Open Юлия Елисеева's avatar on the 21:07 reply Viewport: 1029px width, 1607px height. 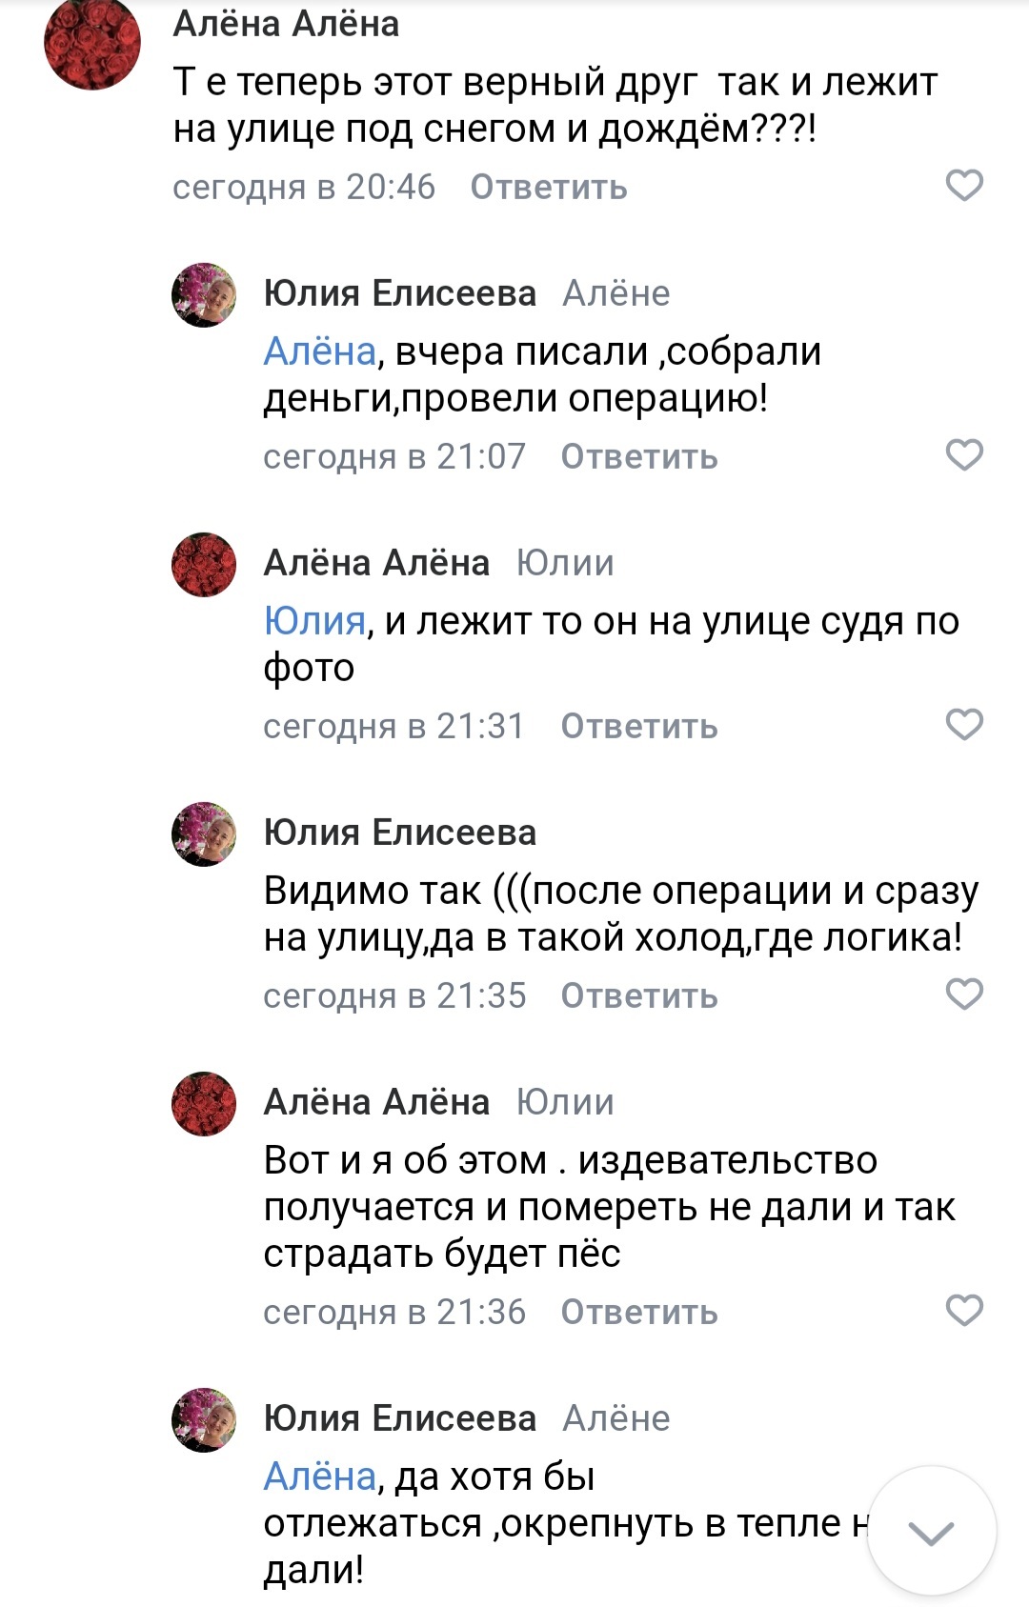204,295
